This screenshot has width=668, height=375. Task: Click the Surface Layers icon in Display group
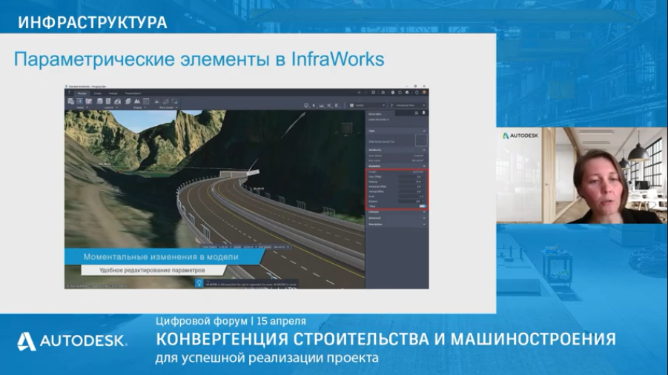[128, 101]
